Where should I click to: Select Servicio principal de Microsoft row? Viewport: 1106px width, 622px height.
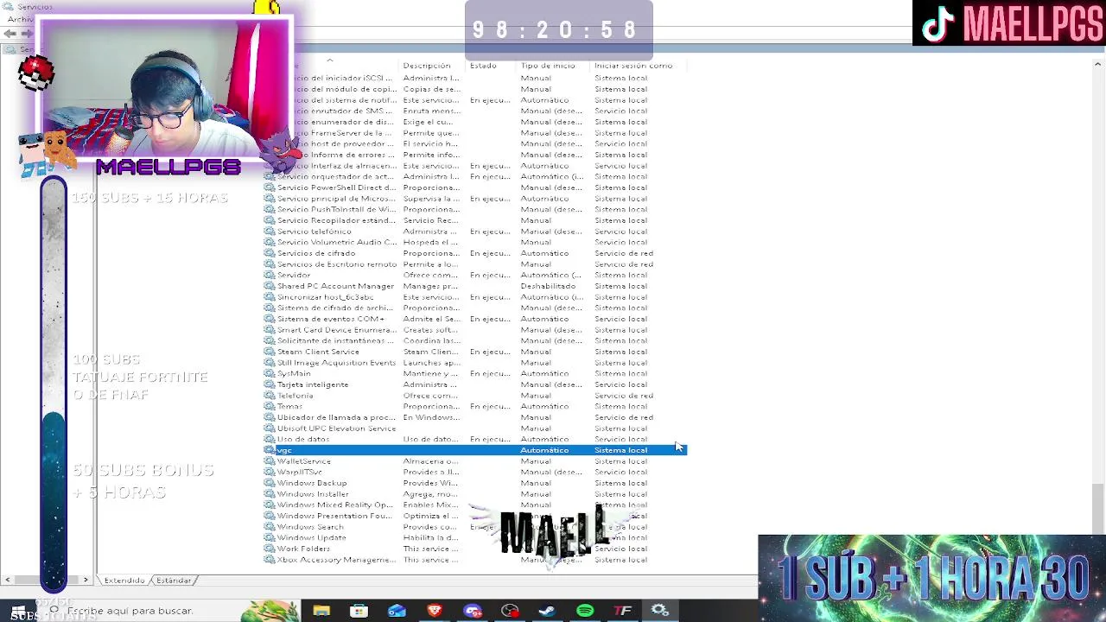[x=475, y=199]
